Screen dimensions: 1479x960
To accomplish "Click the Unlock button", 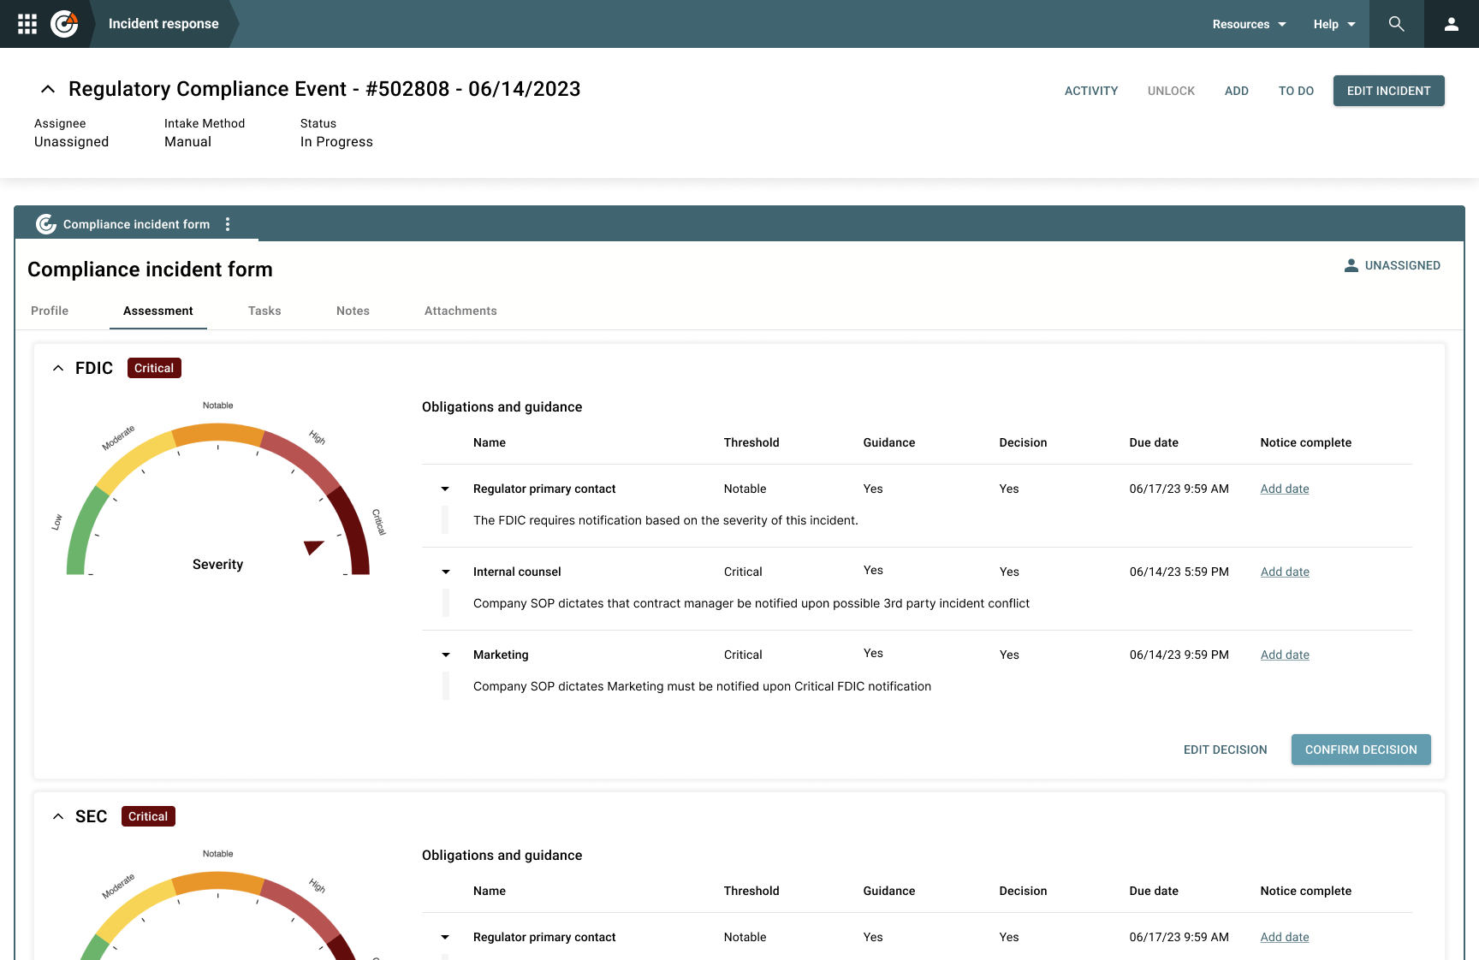I will pos(1171,91).
